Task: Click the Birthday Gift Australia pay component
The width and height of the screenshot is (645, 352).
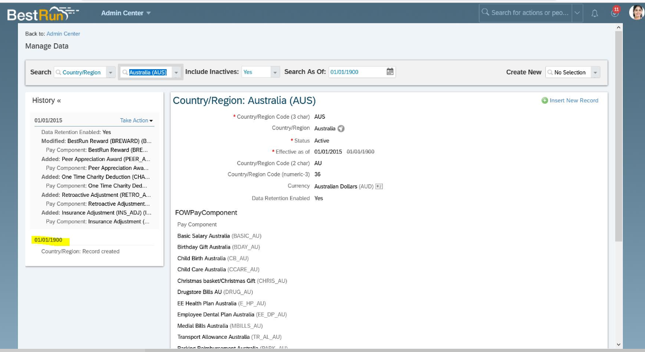Action: pyautogui.click(x=219, y=247)
